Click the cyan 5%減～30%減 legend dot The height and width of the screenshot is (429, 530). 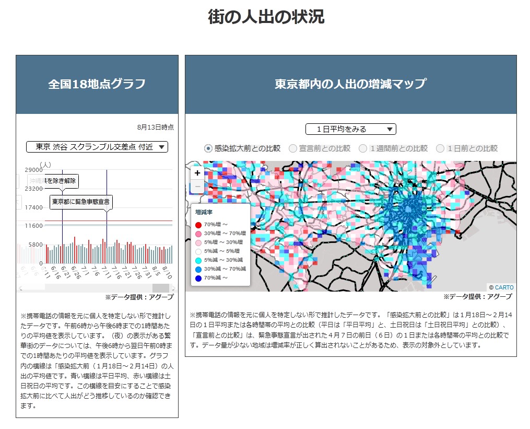[x=198, y=260]
